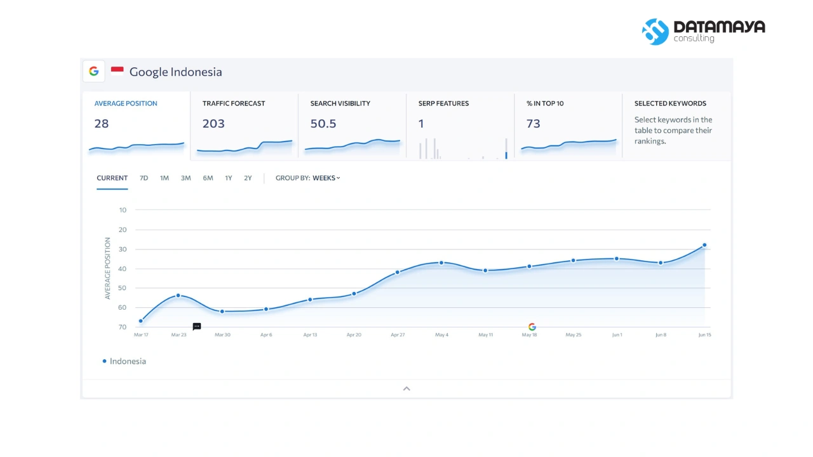Image resolution: width=813 pixels, height=457 pixels.
Task: Select the Traffic Forecast metric card
Action: (244, 126)
